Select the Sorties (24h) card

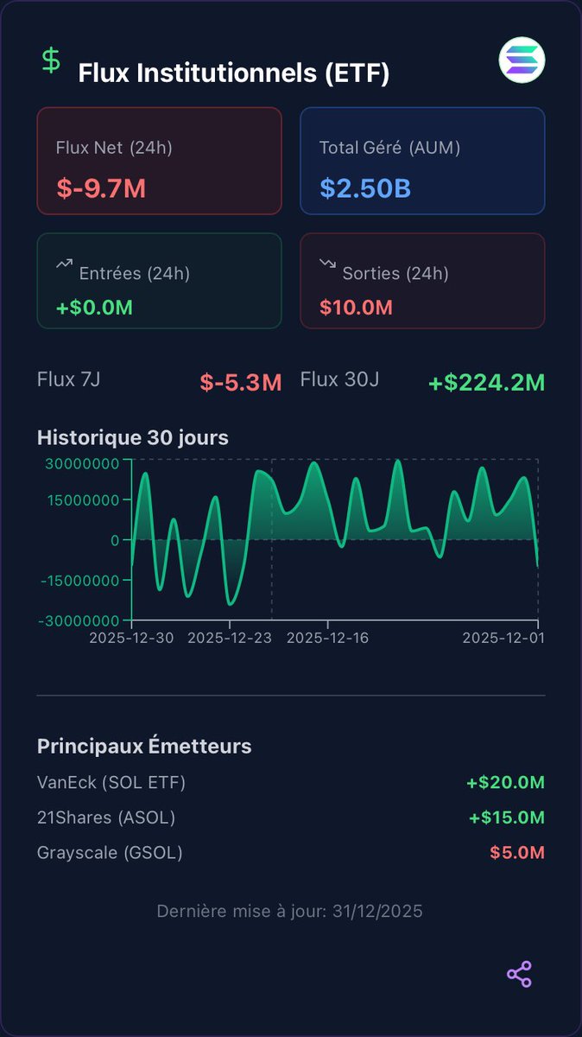[422, 281]
